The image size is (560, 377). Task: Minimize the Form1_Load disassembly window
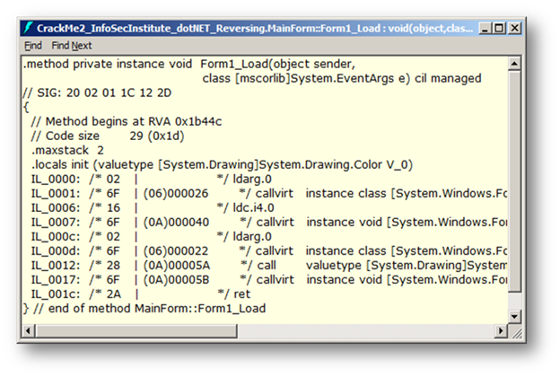point(486,29)
